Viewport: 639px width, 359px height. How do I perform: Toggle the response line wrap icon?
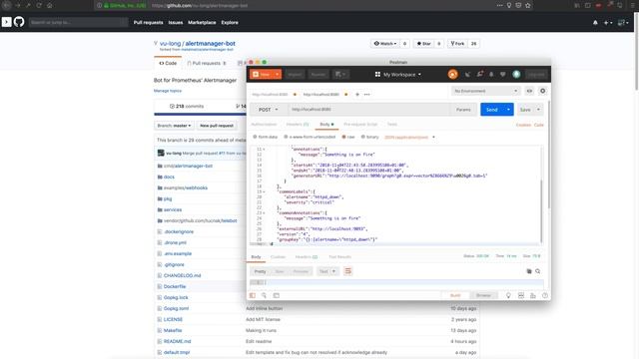pyautogui.click(x=348, y=271)
